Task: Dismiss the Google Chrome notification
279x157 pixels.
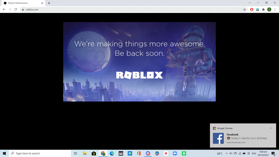Action: (x=271, y=128)
